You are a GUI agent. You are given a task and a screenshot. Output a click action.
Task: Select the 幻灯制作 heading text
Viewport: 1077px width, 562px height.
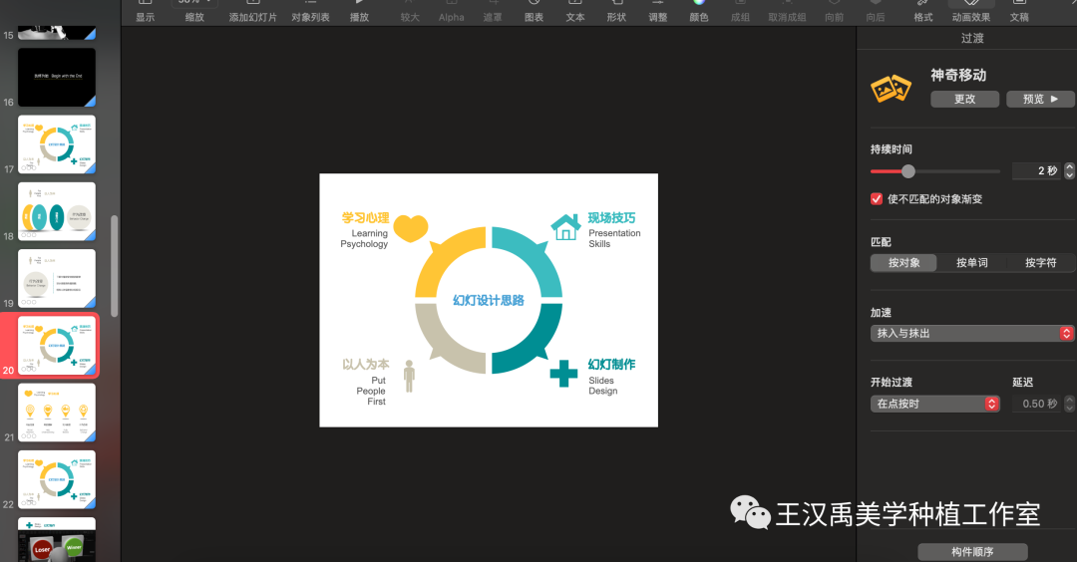[x=611, y=365]
